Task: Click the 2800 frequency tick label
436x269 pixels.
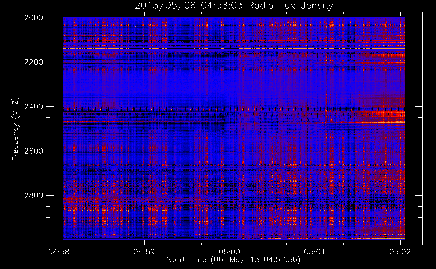Action: 34,196
